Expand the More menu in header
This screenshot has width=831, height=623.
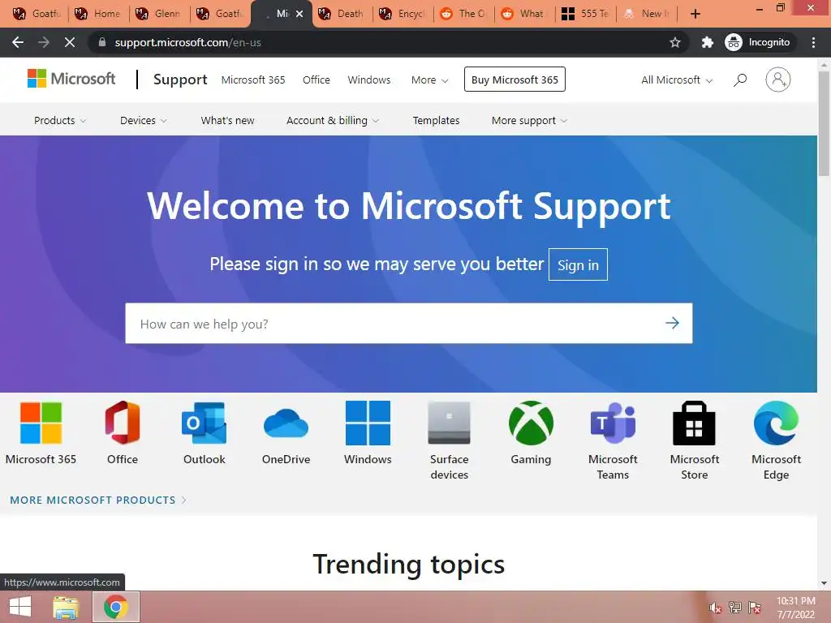[429, 79]
